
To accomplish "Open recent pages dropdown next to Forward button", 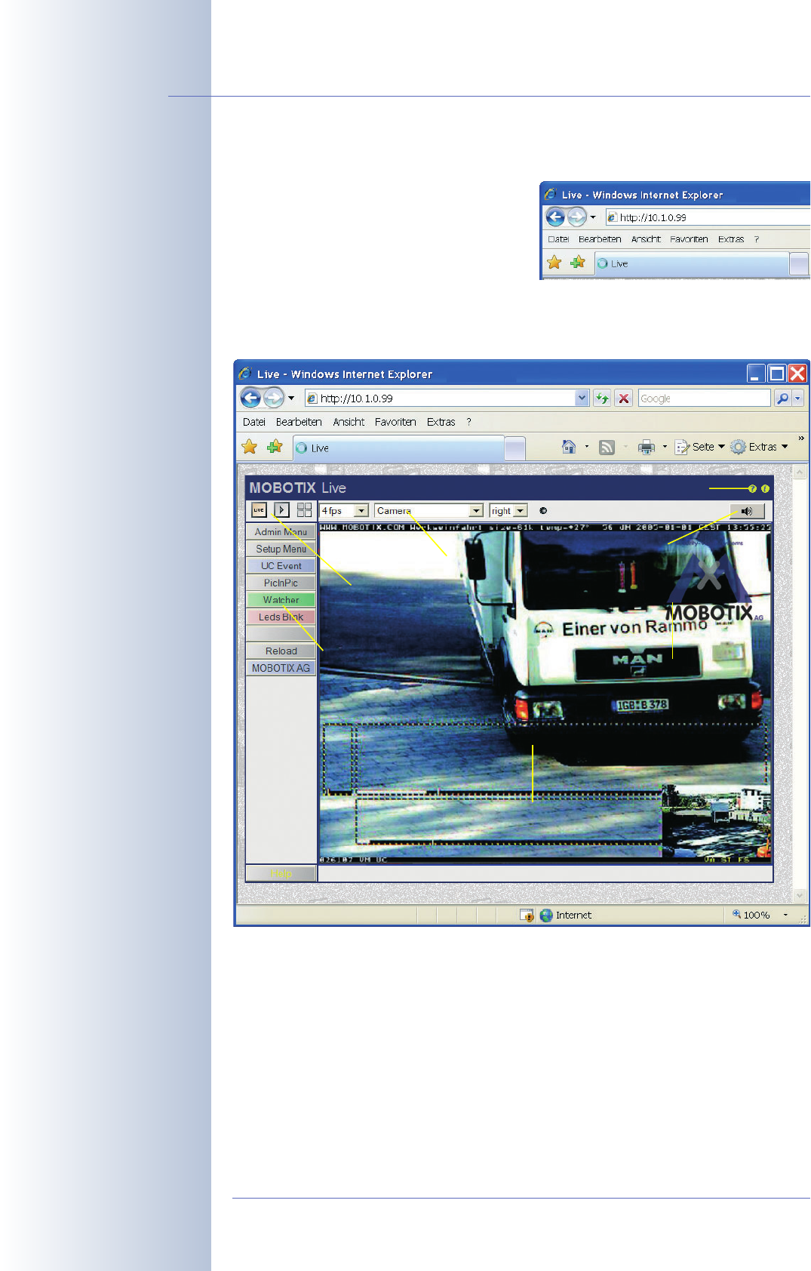I will pyautogui.click(x=291, y=398).
